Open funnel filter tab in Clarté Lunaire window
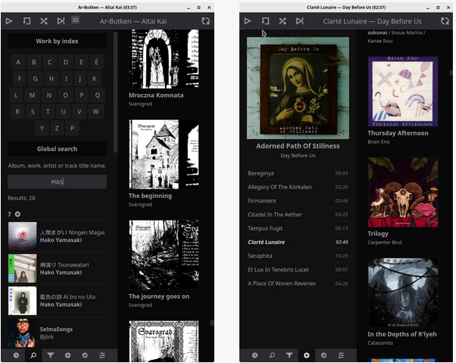The height and width of the screenshot is (363, 456). pyautogui.click(x=289, y=355)
